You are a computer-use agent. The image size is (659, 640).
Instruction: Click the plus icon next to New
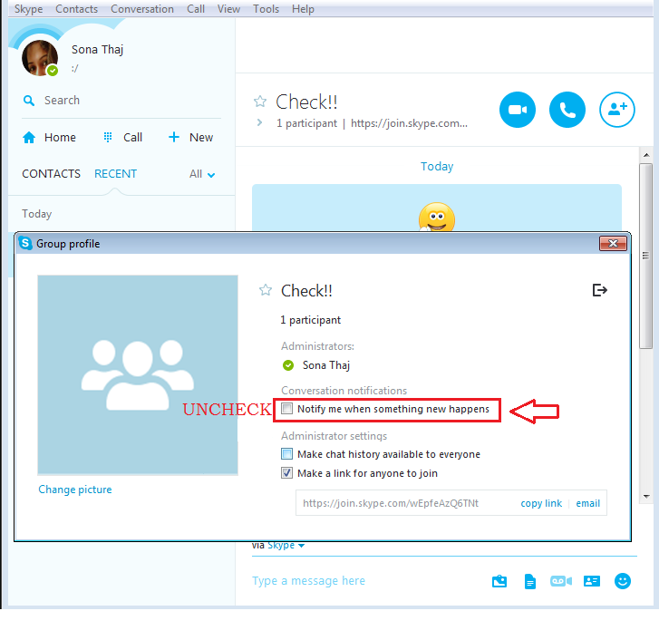[173, 137]
